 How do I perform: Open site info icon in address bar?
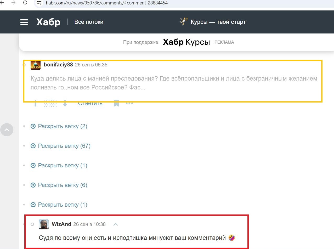coord(39,3)
